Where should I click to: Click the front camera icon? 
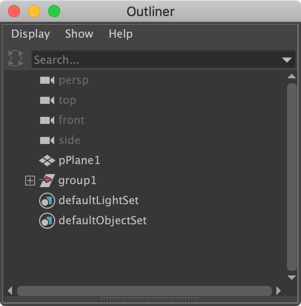[47, 120]
